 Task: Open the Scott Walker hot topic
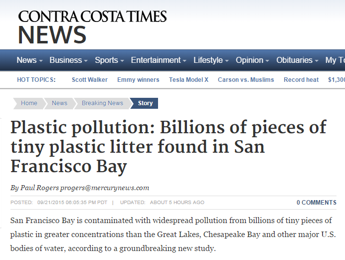(90, 80)
